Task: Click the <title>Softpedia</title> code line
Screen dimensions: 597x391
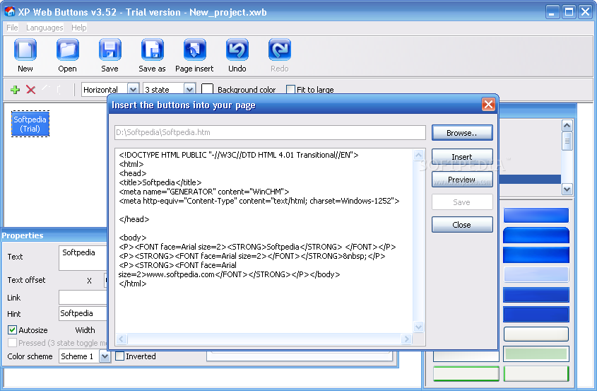Action: coord(160,182)
